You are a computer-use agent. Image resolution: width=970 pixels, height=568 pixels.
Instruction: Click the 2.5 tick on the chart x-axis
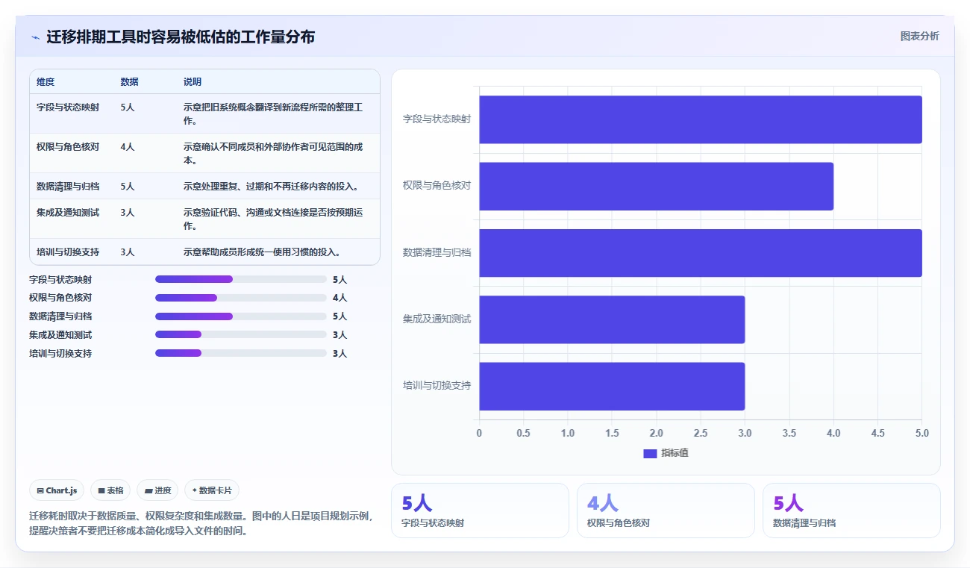point(701,433)
